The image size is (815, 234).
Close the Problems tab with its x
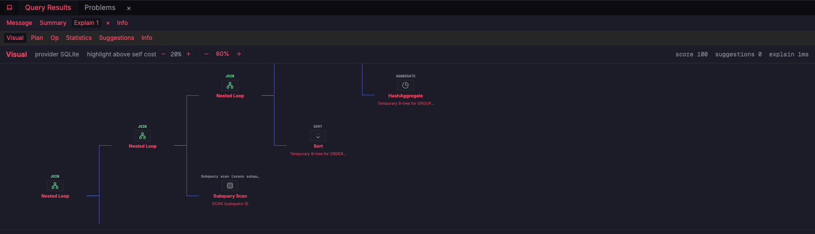click(x=128, y=8)
